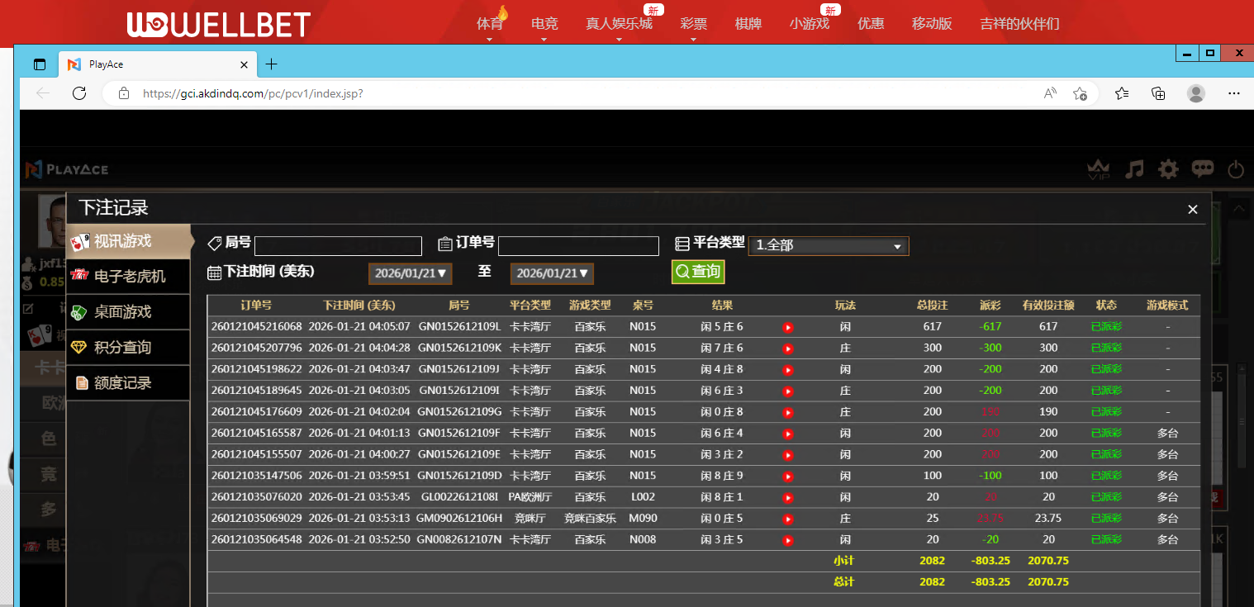
Task: Click browser refresh icon
Action: pyautogui.click(x=79, y=93)
